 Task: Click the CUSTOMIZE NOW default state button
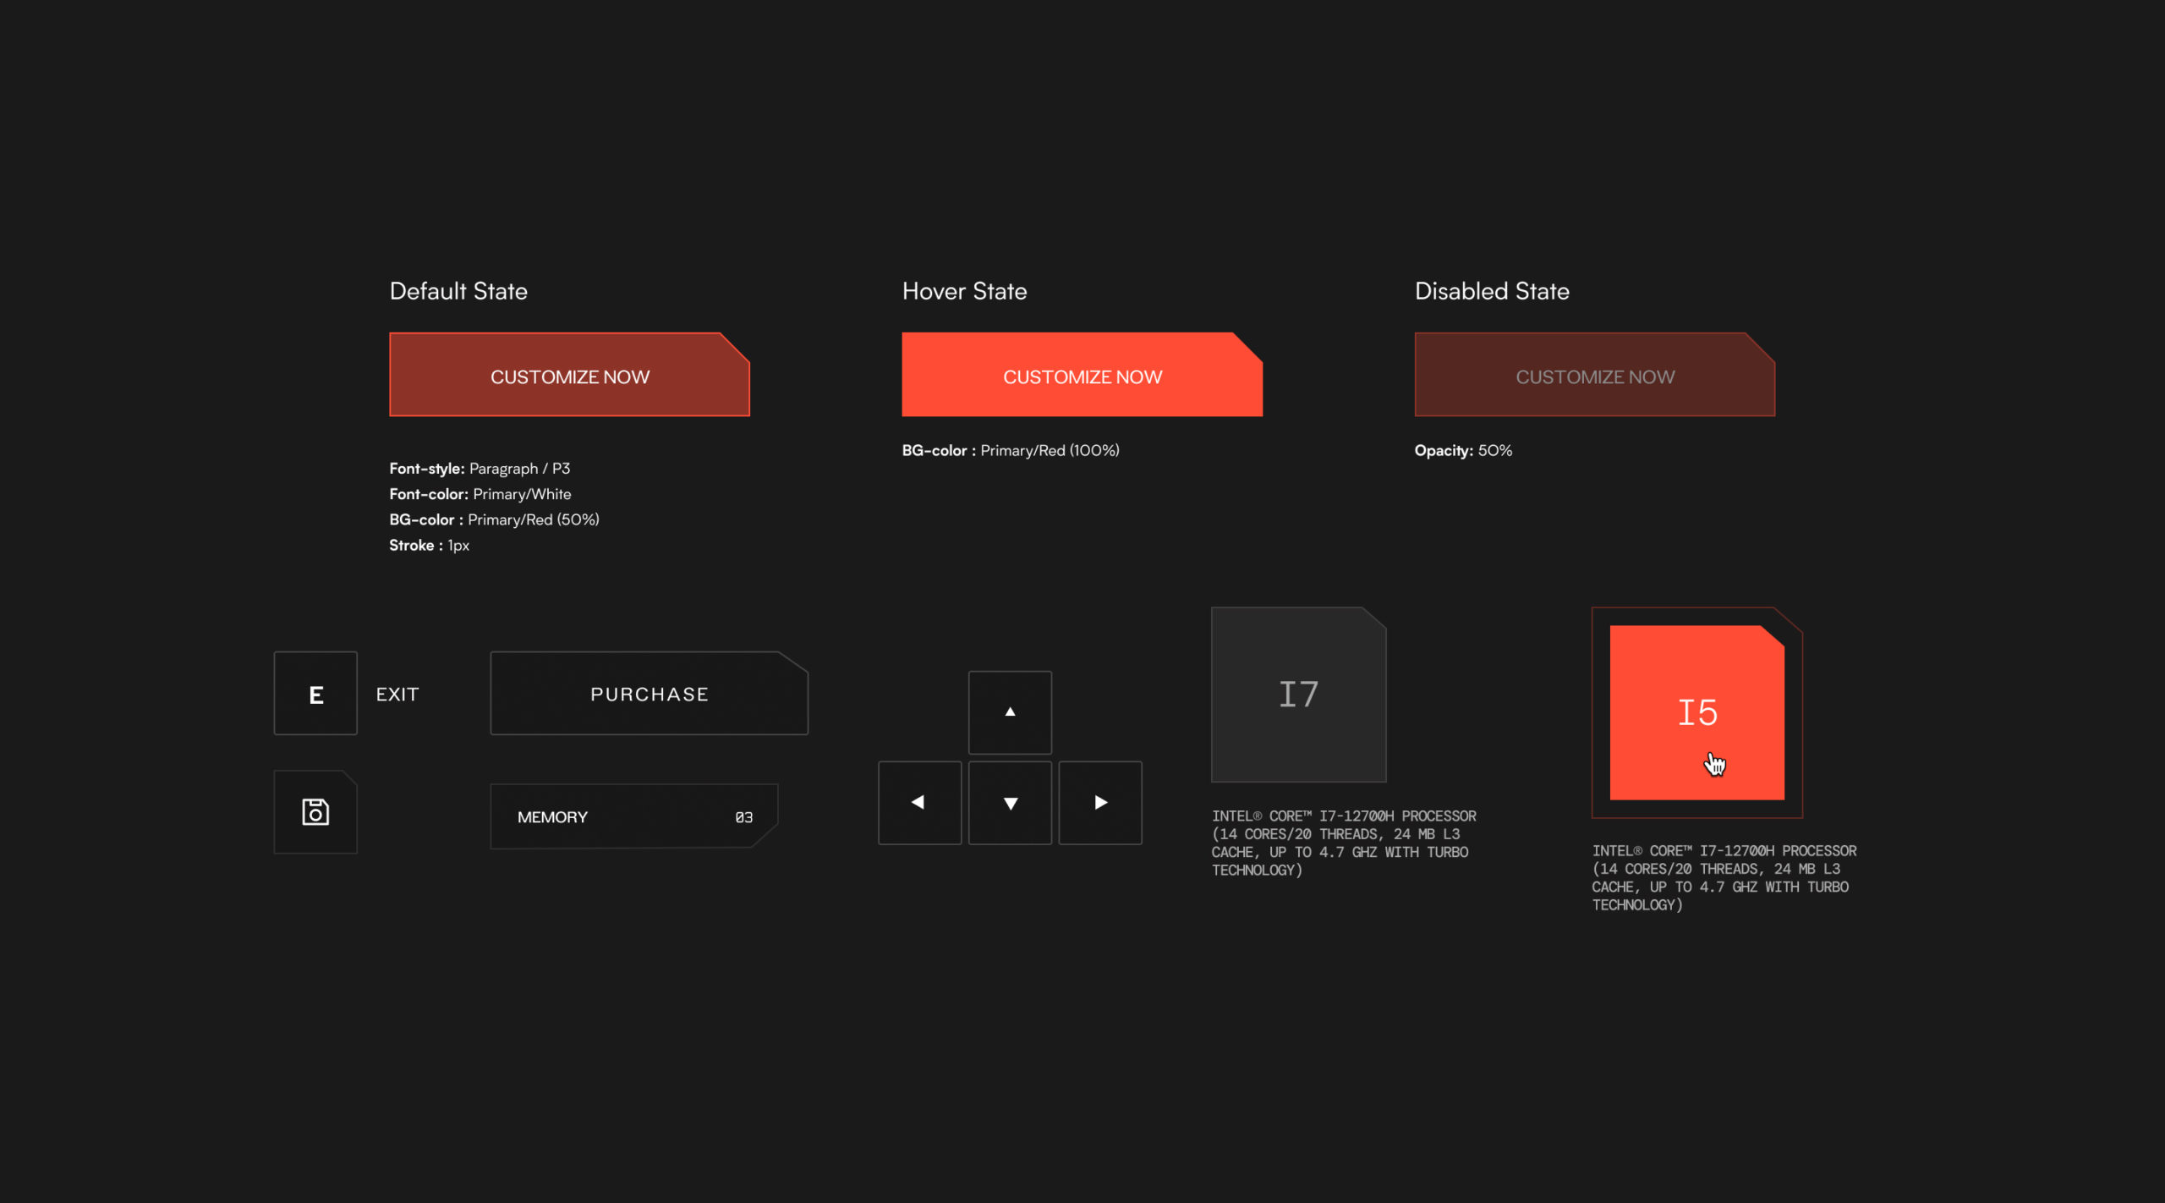point(568,376)
